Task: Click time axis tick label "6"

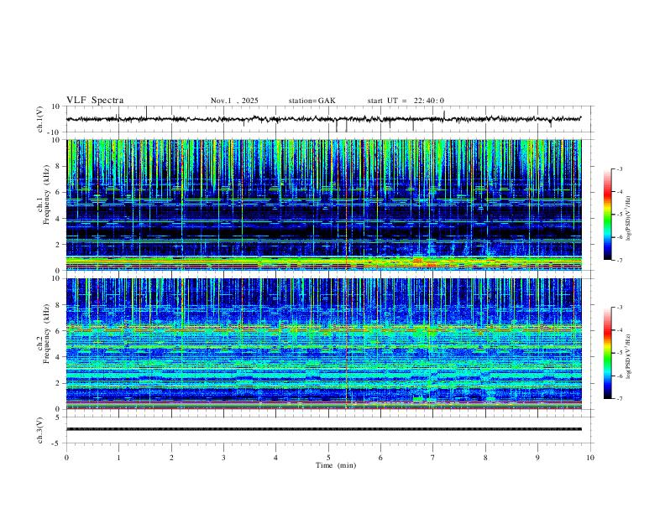Action: [x=381, y=458]
